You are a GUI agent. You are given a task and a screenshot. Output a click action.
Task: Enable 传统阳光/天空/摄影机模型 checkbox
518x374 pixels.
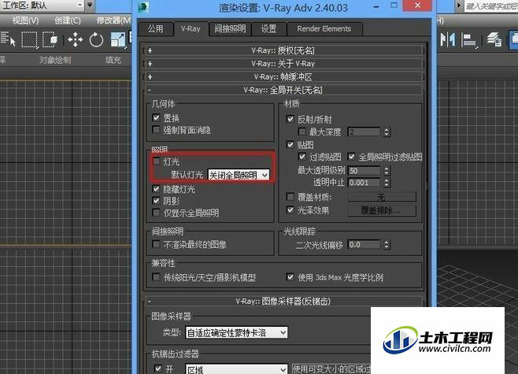coord(156,277)
